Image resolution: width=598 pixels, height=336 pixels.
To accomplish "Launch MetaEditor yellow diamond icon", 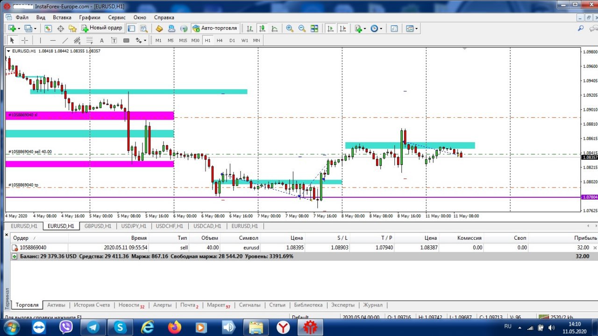I will click(159, 28).
